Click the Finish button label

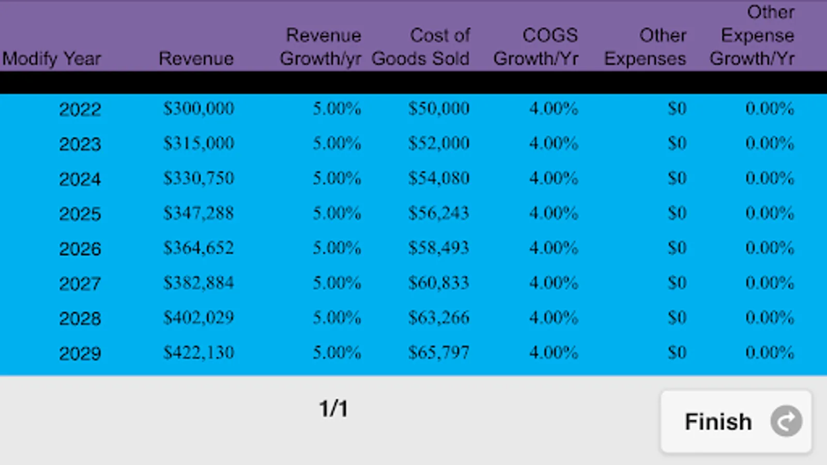[x=718, y=422]
